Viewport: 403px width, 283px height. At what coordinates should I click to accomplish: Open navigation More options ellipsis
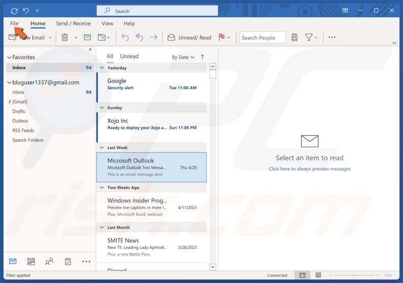click(86, 262)
